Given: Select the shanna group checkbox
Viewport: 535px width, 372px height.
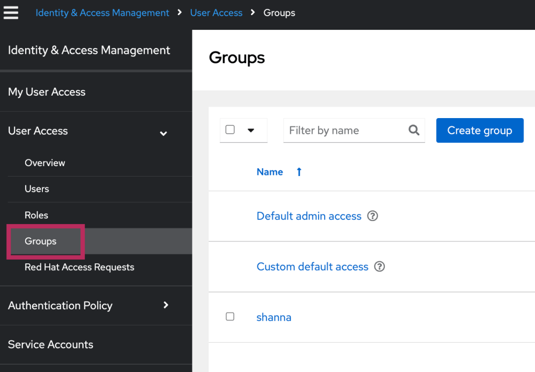Looking at the screenshot, I should point(230,317).
